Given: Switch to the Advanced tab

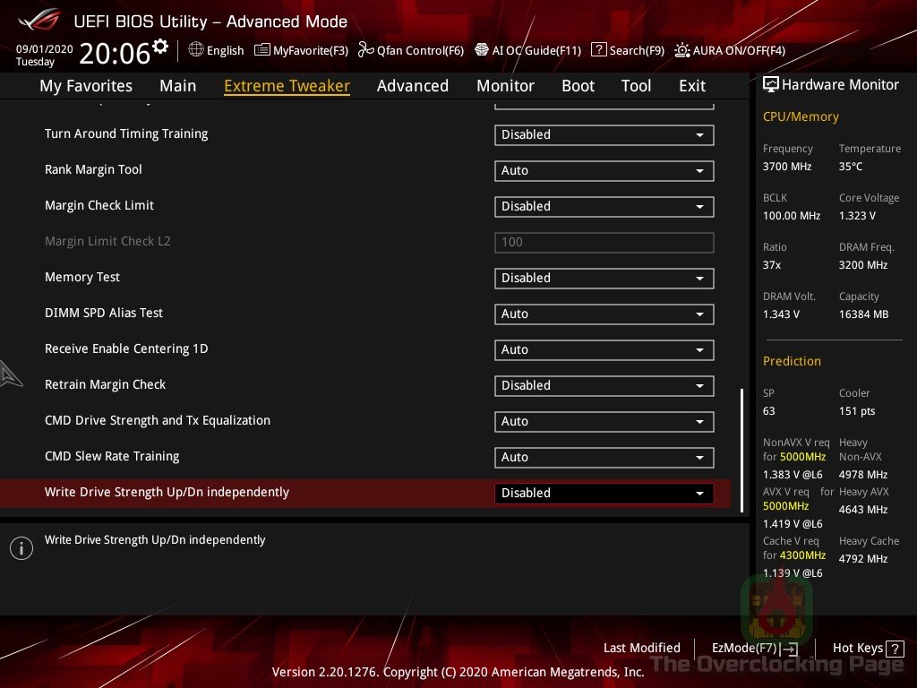Looking at the screenshot, I should 412,85.
